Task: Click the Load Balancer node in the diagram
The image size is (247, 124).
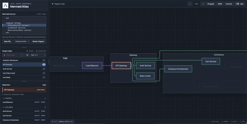Action: pos(92,66)
